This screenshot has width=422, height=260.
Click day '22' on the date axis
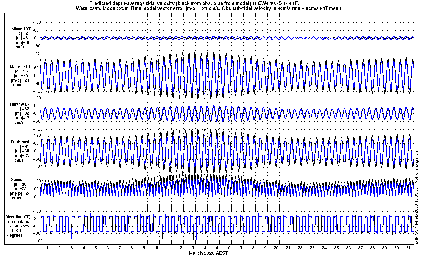coord(300,248)
